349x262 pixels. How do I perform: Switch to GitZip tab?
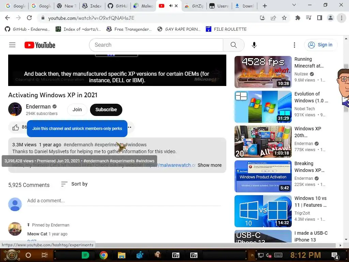(x=194, y=6)
